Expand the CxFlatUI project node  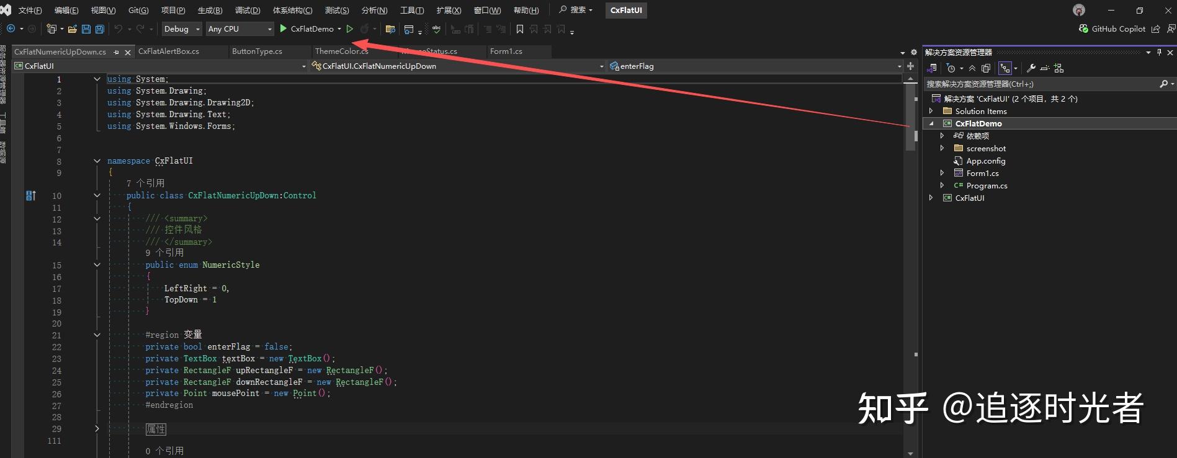[931, 198]
